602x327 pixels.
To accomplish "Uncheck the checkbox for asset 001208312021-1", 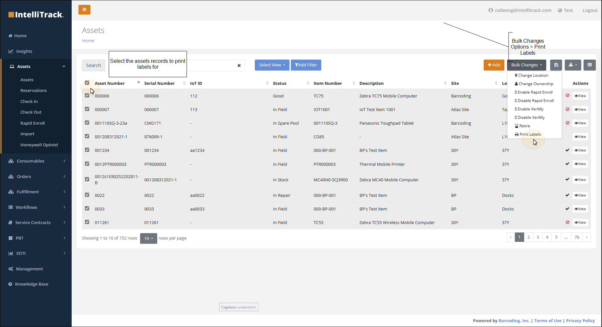I will pos(87,136).
